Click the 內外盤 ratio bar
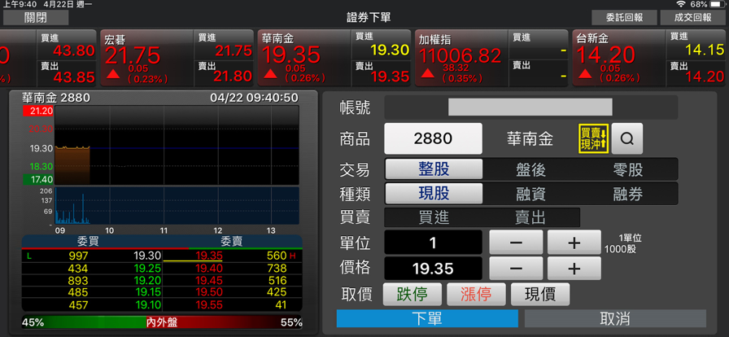This screenshot has height=337, width=729. (161, 322)
